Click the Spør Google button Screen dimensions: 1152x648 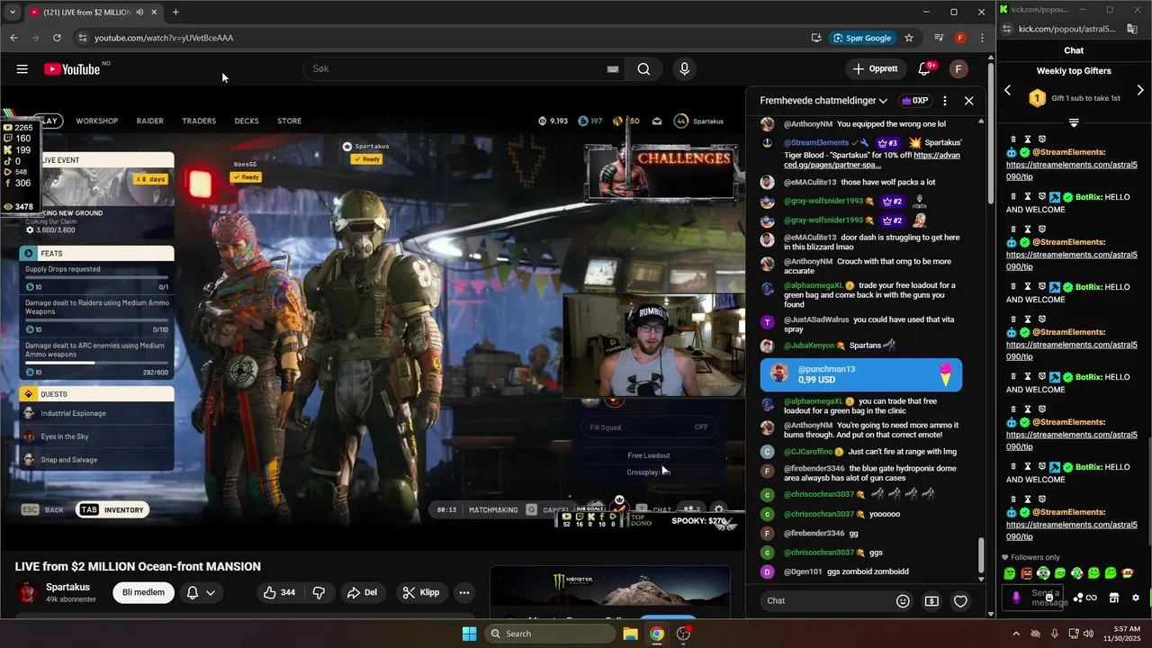click(x=861, y=38)
